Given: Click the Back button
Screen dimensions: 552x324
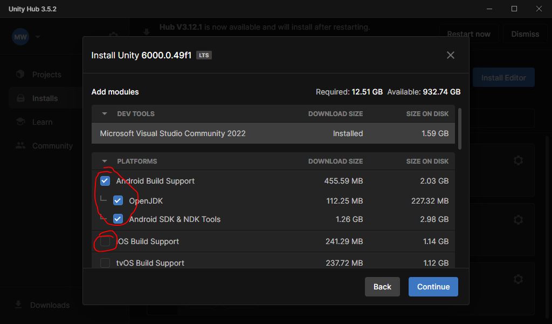Looking at the screenshot, I should coord(382,287).
